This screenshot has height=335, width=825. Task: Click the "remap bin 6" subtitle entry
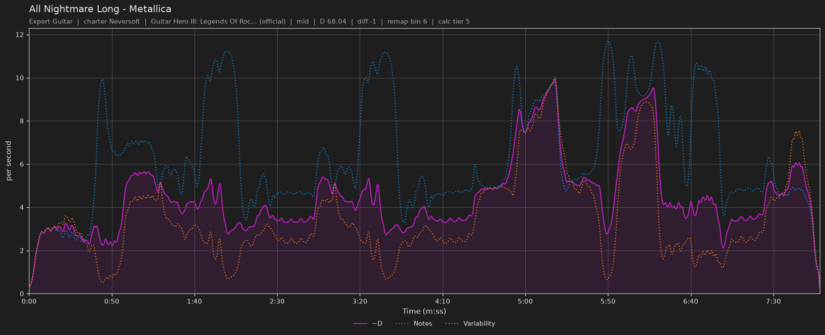click(407, 22)
